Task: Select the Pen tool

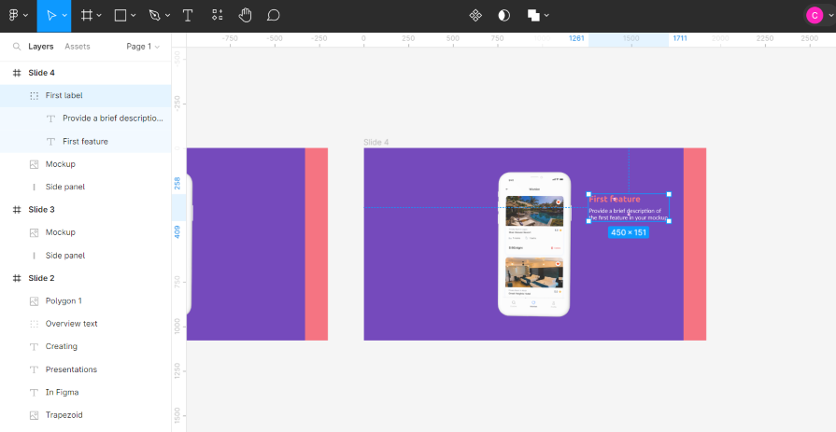Action: pos(154,15)
